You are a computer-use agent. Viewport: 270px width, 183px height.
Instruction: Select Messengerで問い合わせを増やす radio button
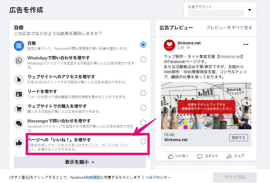143,122
